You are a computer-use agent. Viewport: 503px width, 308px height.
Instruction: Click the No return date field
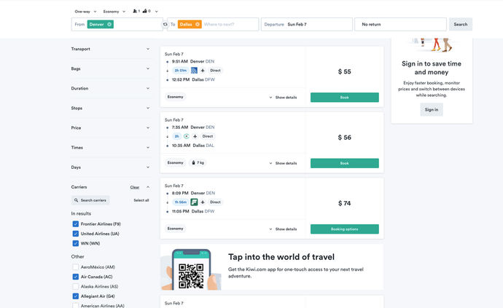pos(400,24)
